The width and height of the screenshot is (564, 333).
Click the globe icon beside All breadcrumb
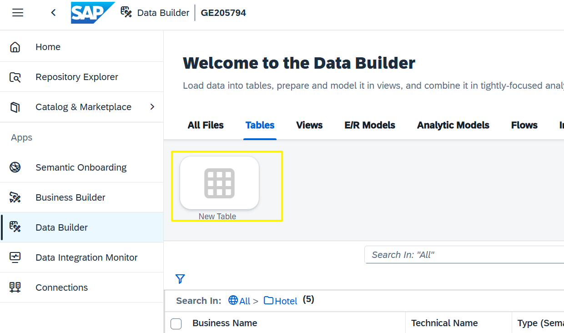tap(233, 300)
